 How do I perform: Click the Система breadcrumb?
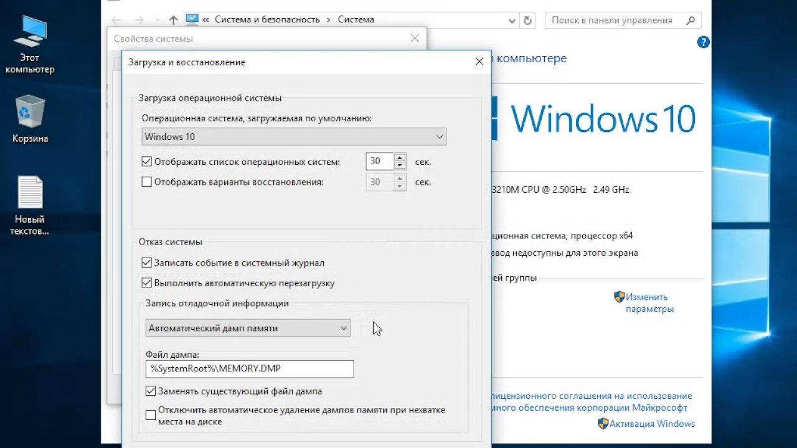click(x=356, y=19)
